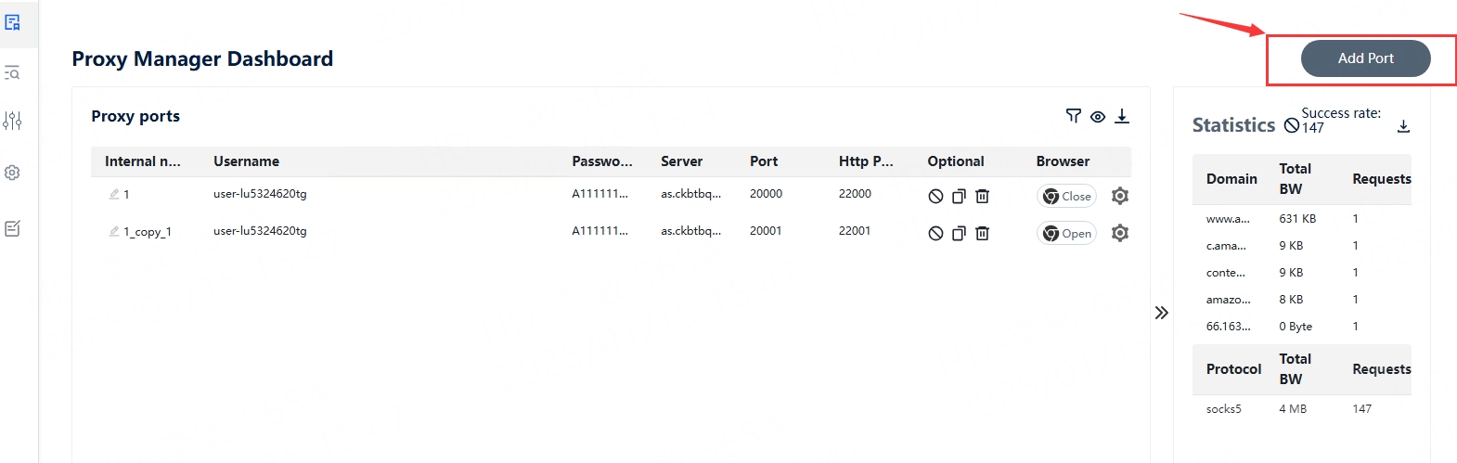Open gear settings for the 1_copy_1 port
Image resolution: width=1457 pixels, height=463 pixels.
1120,233
